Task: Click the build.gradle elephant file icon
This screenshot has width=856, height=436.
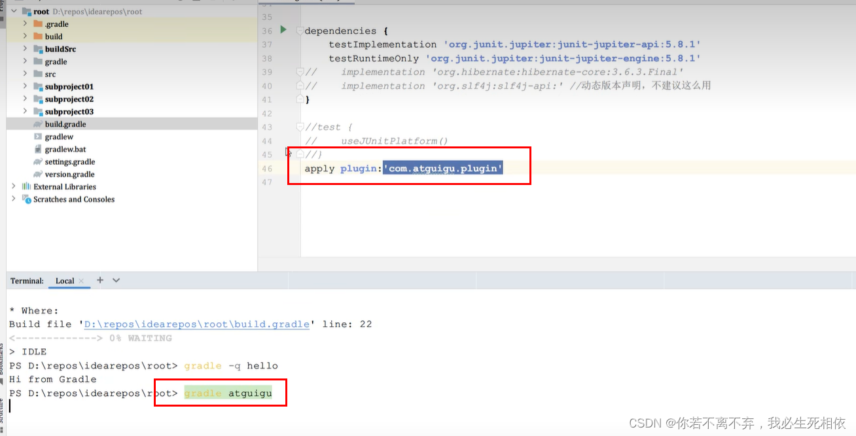Action: 38,124
